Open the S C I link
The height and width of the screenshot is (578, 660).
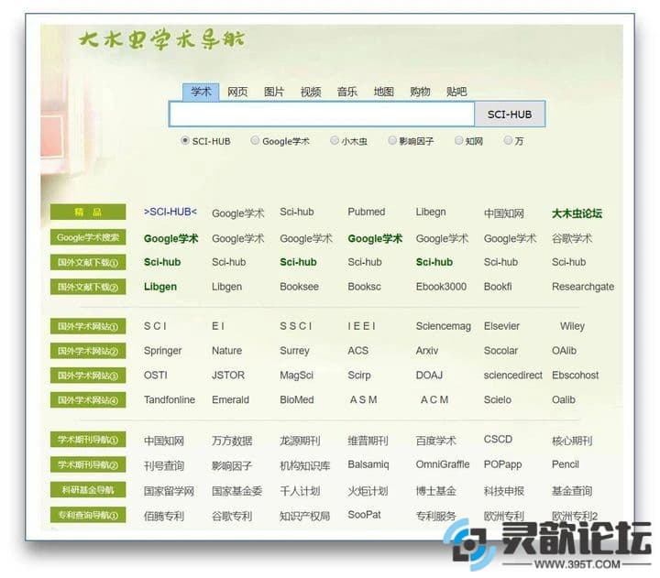(x=155, y=326)
